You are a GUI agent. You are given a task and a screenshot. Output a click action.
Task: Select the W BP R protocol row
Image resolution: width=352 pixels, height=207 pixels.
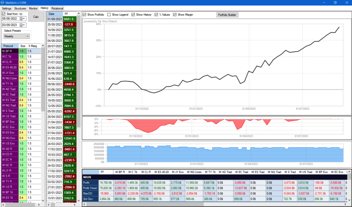tap(9, 51)
